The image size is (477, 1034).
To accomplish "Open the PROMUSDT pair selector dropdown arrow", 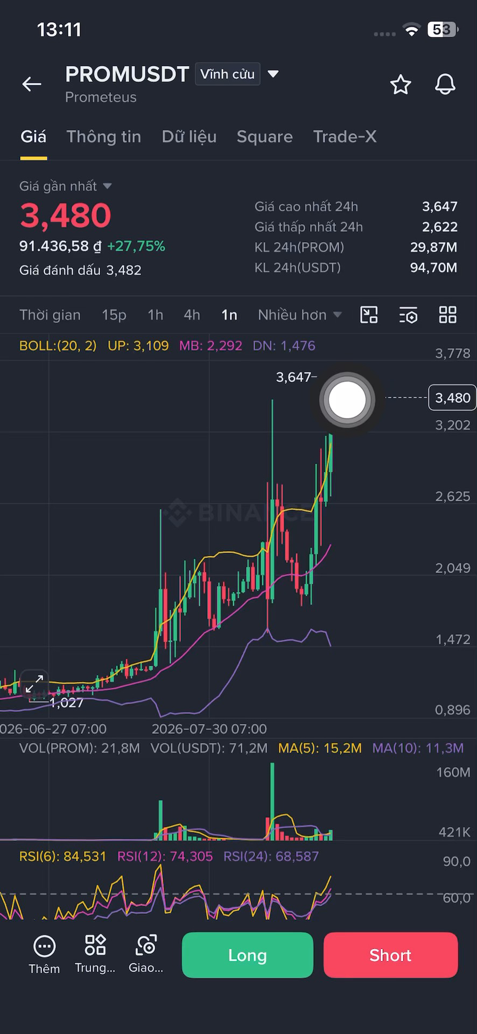I will [273, 74].
